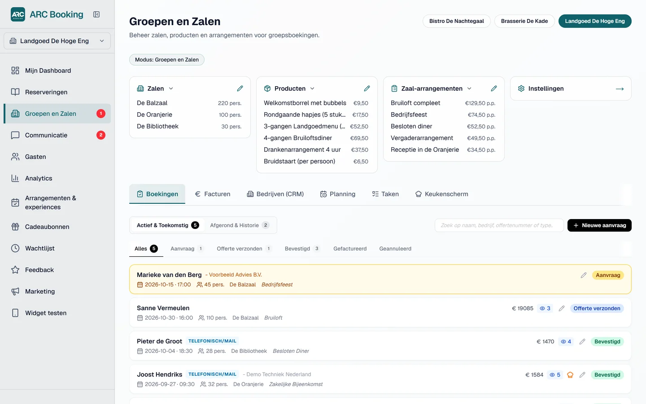Expand the Zaal-arrangementen chevron

pos(469,88)
